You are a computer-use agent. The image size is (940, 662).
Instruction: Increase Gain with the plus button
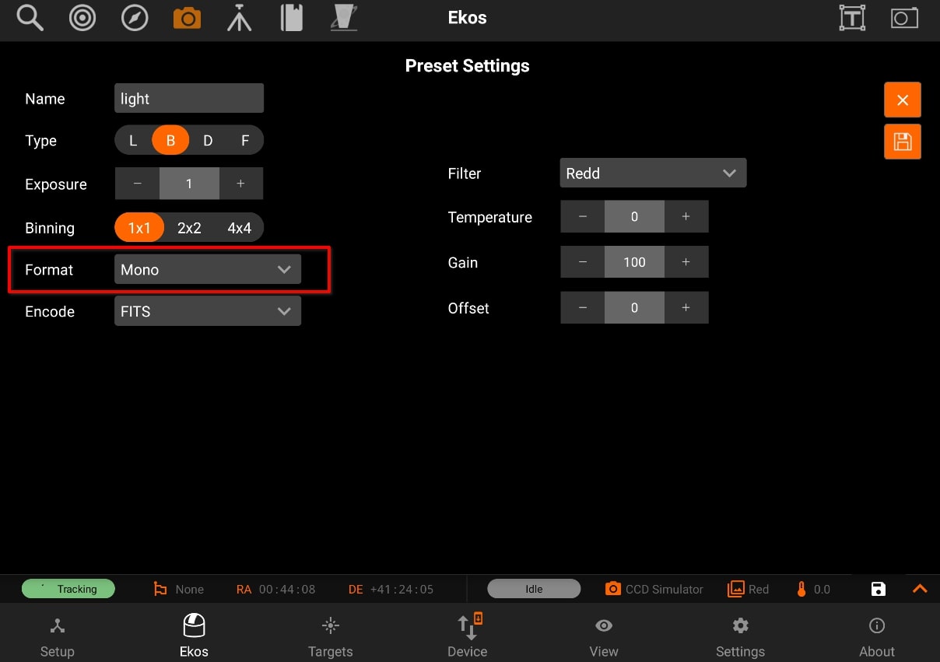686,262
